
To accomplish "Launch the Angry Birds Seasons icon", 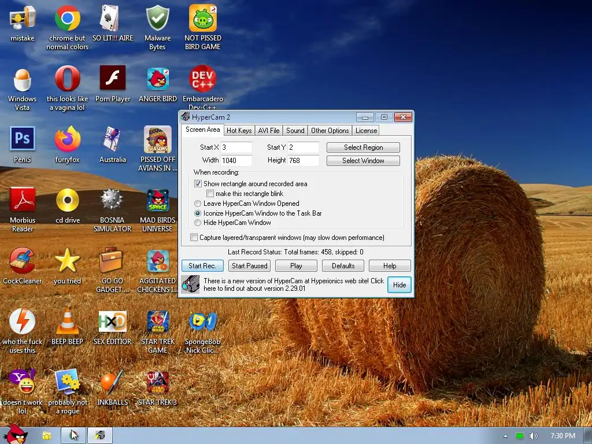I will [157, 139].
